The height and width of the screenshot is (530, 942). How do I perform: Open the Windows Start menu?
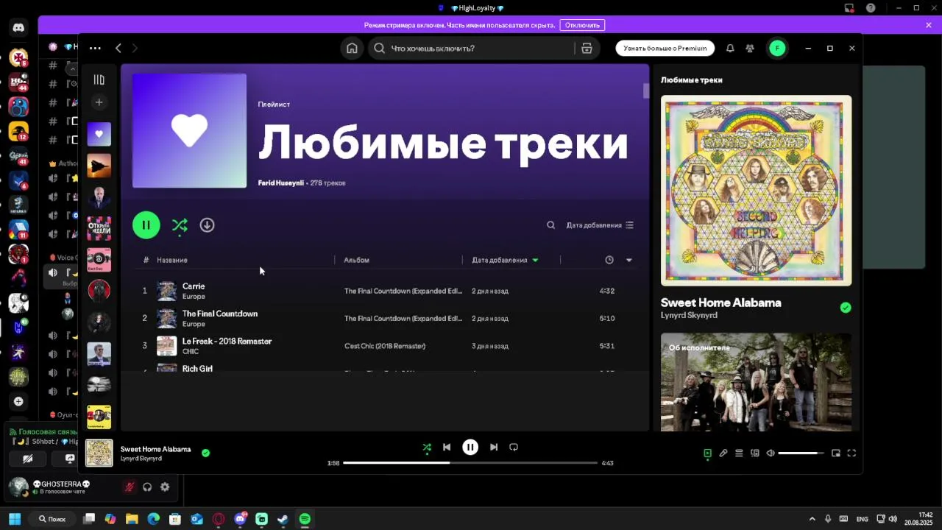(15, 519)
